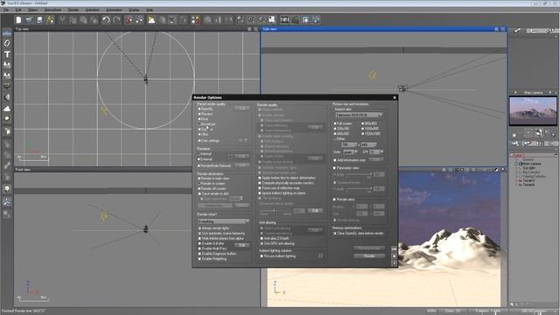Click the Undo arrow icon

pyautogui.click(x=106, y=19)
